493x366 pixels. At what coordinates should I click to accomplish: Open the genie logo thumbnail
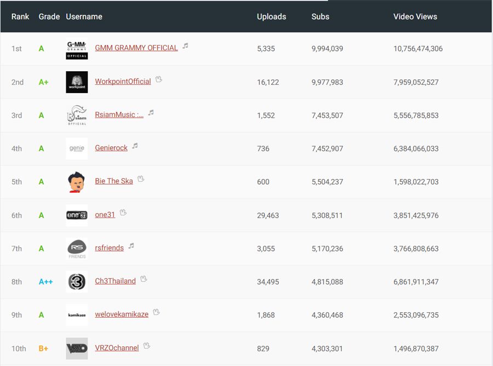pos(77,148)
